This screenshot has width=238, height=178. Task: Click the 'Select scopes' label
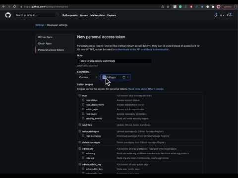[x=85, y=85]
